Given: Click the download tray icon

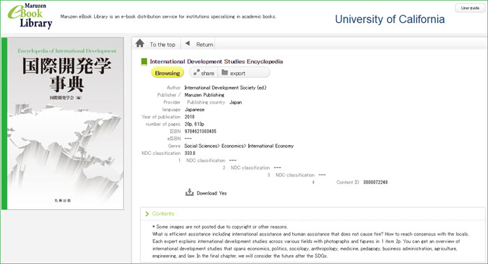Looking at the screenshot, I should [189, 192].
